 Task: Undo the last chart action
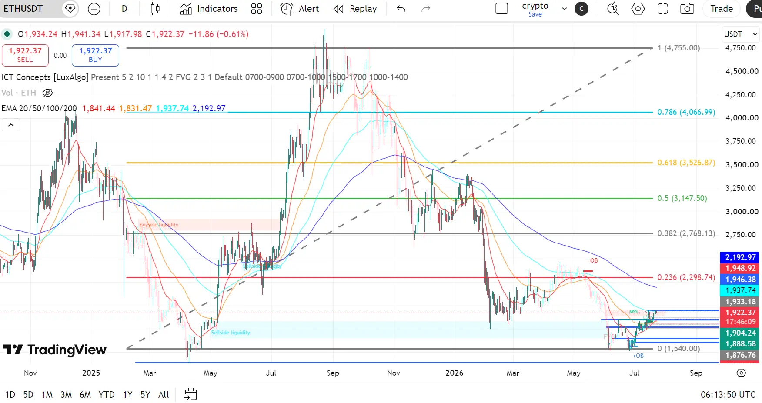[x=401, y=9]
